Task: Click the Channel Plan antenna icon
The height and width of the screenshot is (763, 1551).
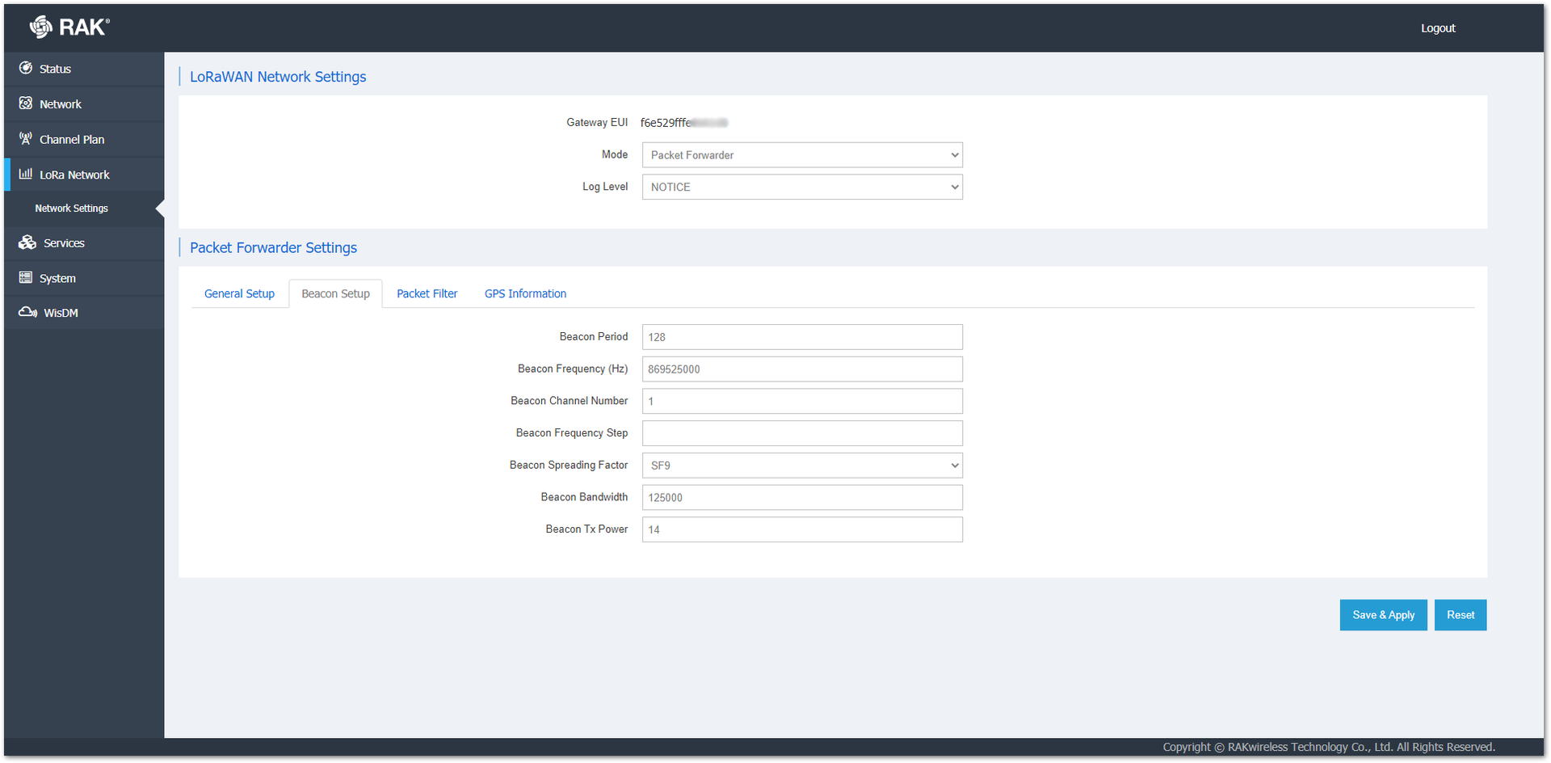Action: (26, 138)
